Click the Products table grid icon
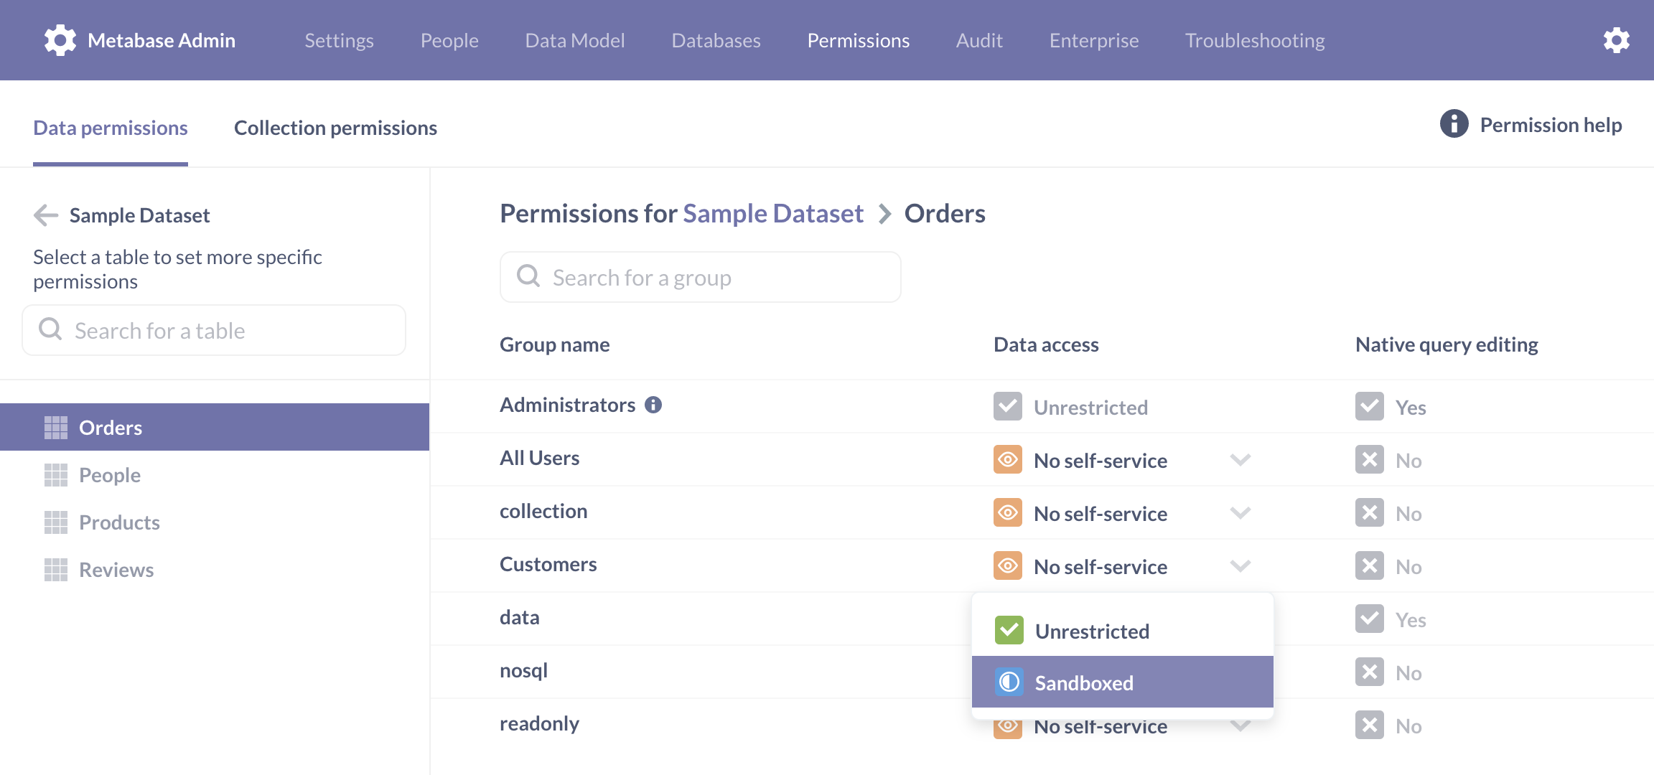The image size is (1654, 775). (x=56, y=522)
